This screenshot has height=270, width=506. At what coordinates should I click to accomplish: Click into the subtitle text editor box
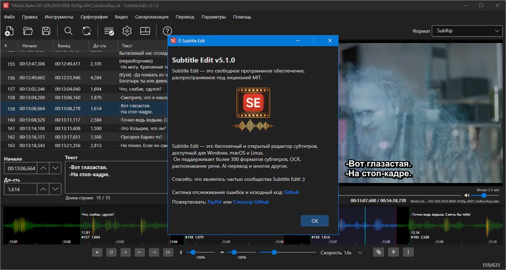pos(116,177)
